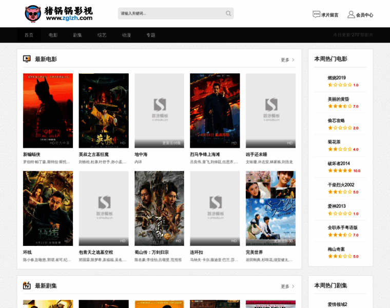Click the 最新电影 section video icon
Image resolution: width=390 pixels, height=308 pixels.
[27, 59]
